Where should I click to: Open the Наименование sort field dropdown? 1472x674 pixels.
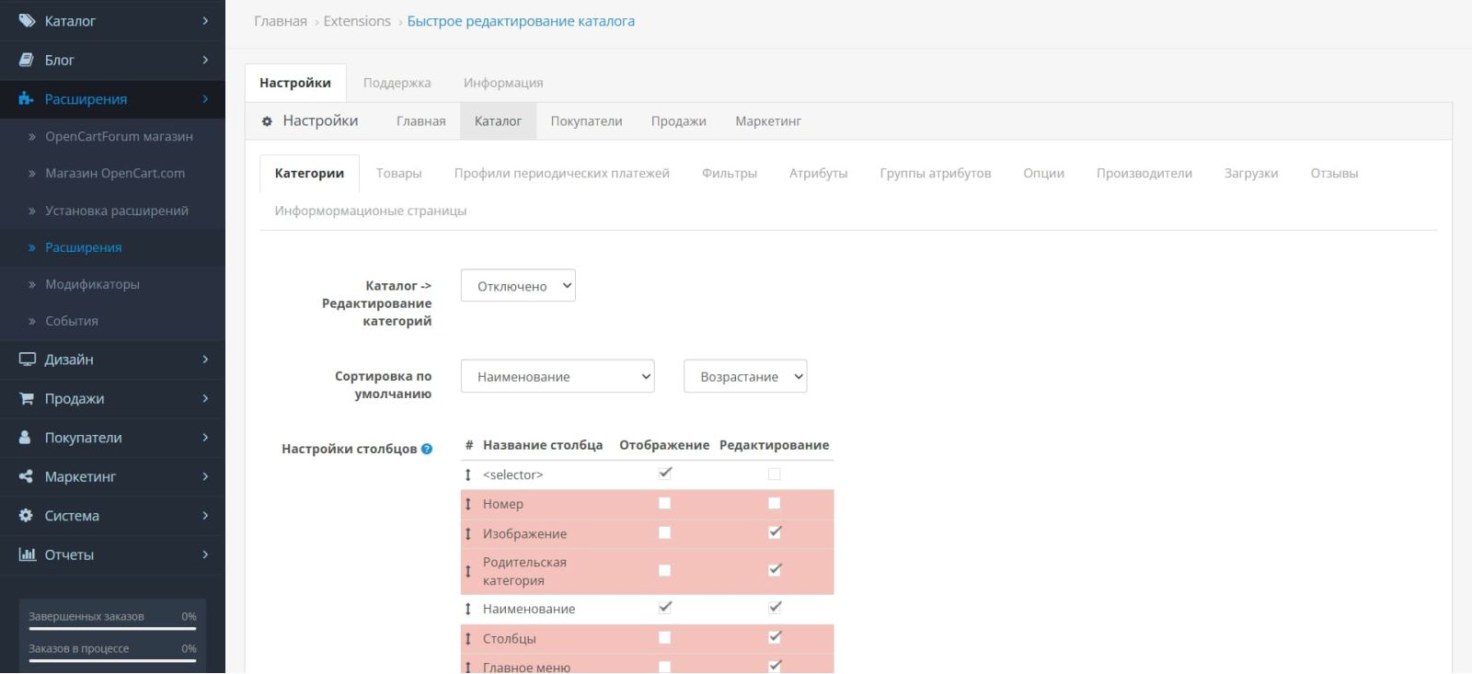coord(558,376)
